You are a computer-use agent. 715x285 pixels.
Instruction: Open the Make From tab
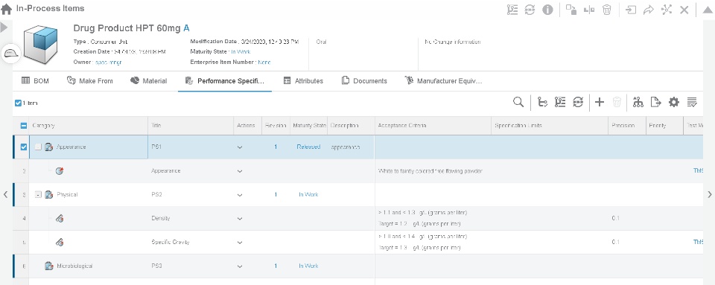point(90,81)
